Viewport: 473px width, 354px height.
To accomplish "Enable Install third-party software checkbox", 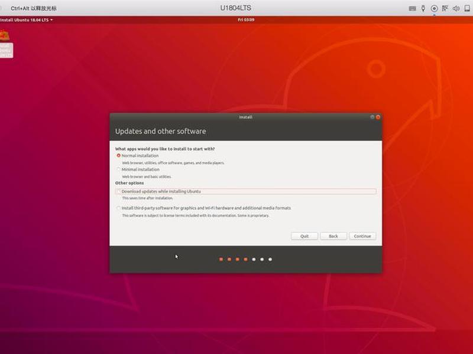I will pos(119,208).
